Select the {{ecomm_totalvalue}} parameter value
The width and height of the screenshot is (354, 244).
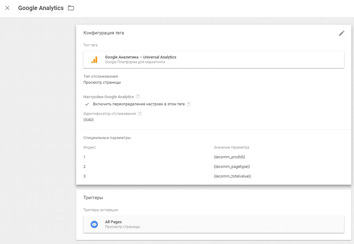pyautogui.click(x=232, y=176)
